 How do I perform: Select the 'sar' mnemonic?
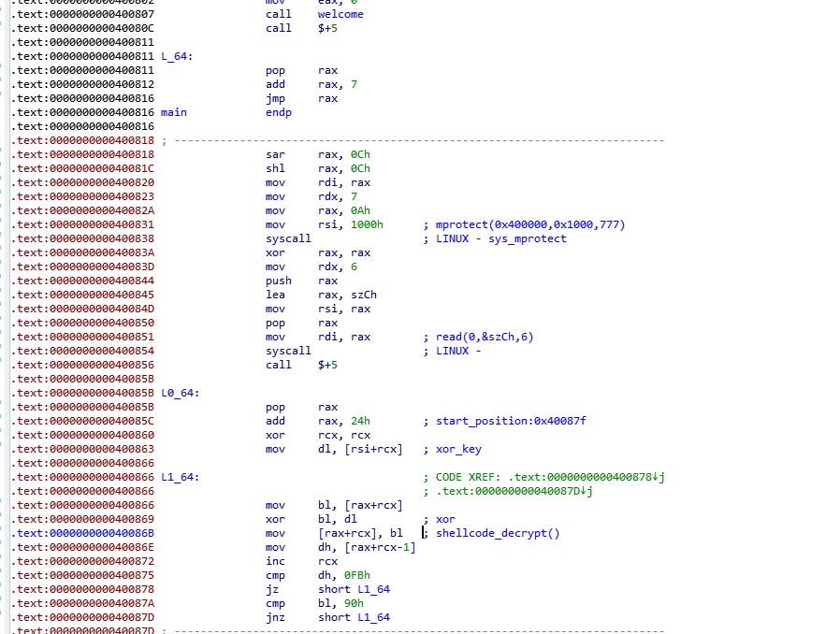tap(275, 154)
